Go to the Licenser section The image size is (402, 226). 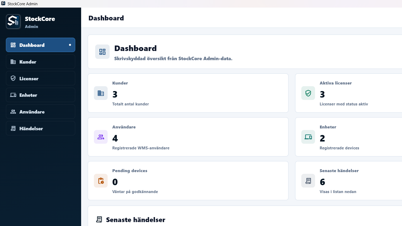click(x=41, y=78)
